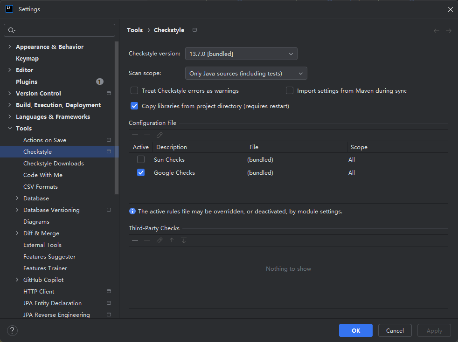Screen dimensions: 458x342
Task: Click OK button
Action: (x=356, y=330)
